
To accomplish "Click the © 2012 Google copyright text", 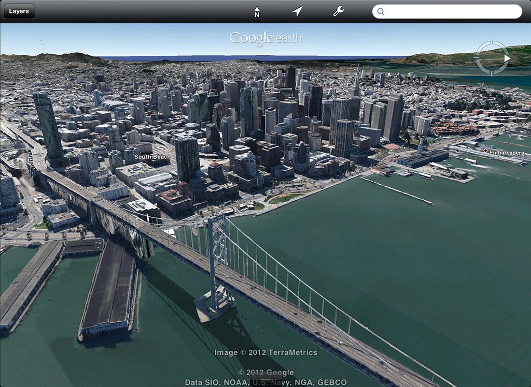I will point(266,373).
